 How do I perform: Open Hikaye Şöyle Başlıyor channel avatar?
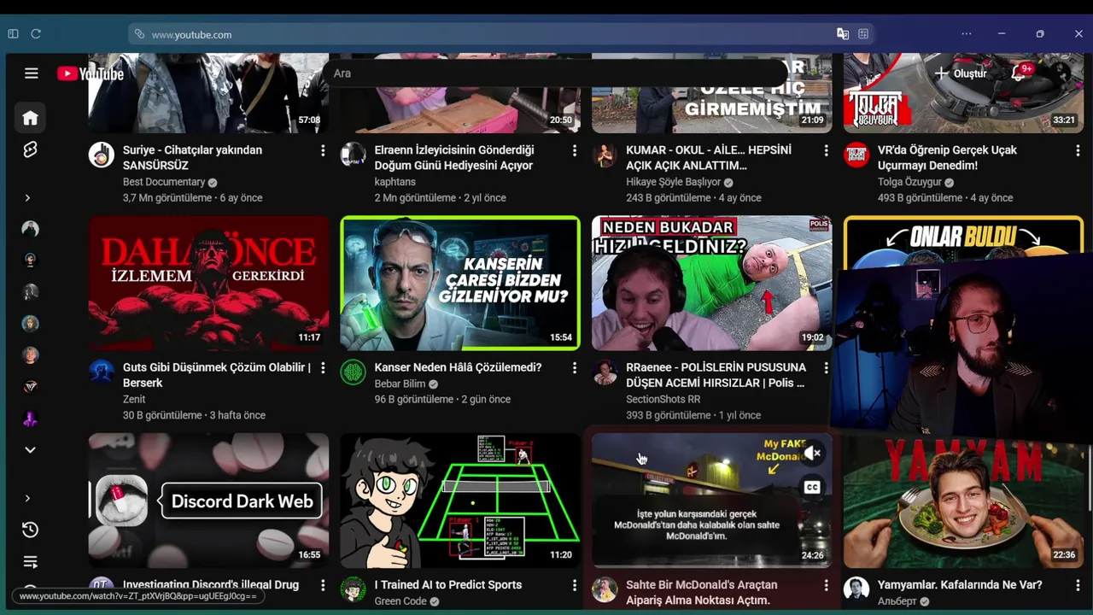tap(605, 155)
